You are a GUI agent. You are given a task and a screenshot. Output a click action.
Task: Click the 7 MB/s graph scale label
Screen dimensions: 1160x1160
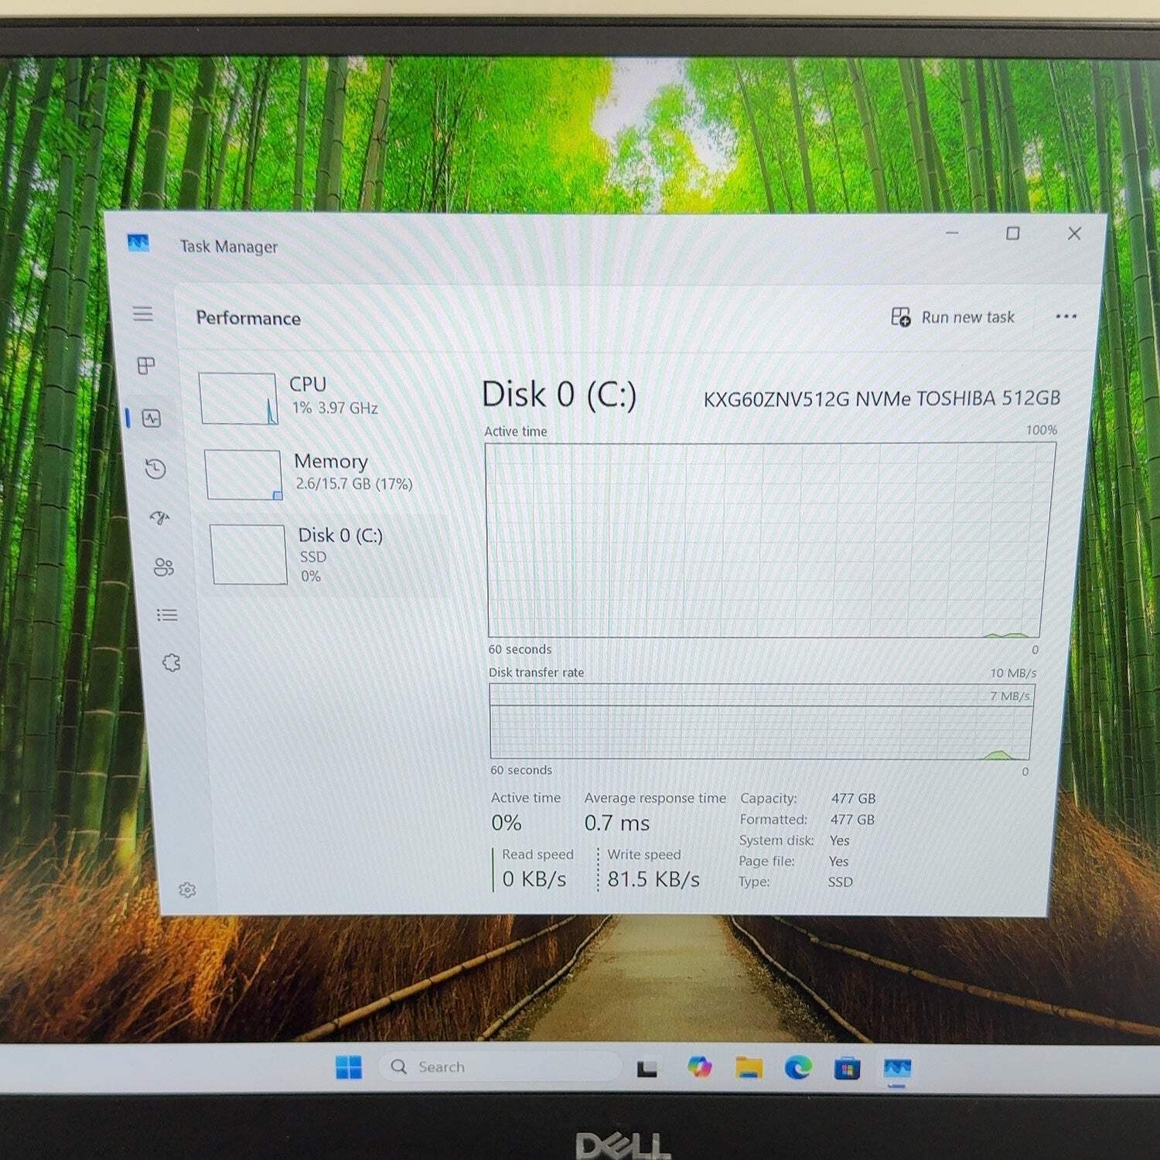(1009, 696)
